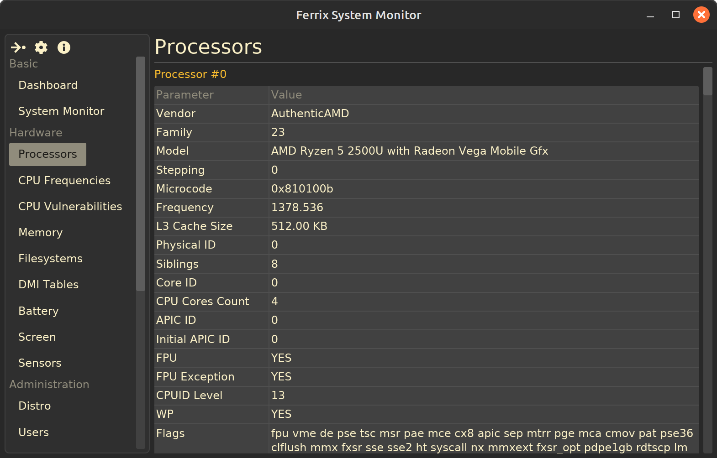Open Filesystems in the sidebar
717x458 pixels.
tap(50, 259)
